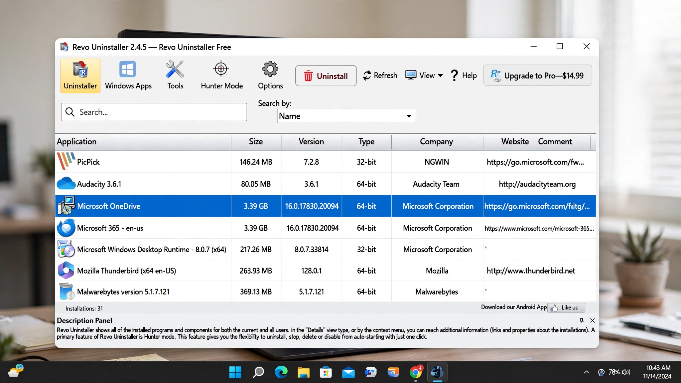The image size is (681, 383).
Task: Select the Microsoft OneDrive application name
Action: coord(109,206)
